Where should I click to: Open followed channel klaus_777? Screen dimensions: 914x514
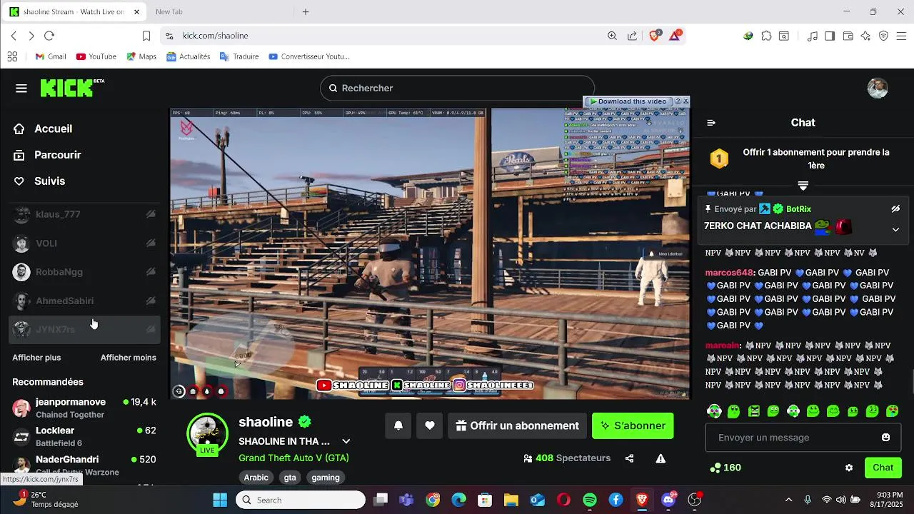[85, 214]
